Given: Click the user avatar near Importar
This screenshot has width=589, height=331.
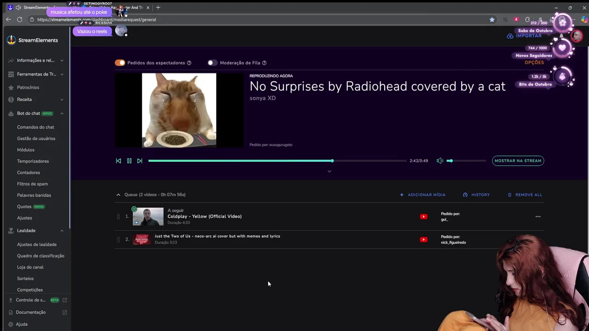Looking at the screenshot, I should point(577,36).
